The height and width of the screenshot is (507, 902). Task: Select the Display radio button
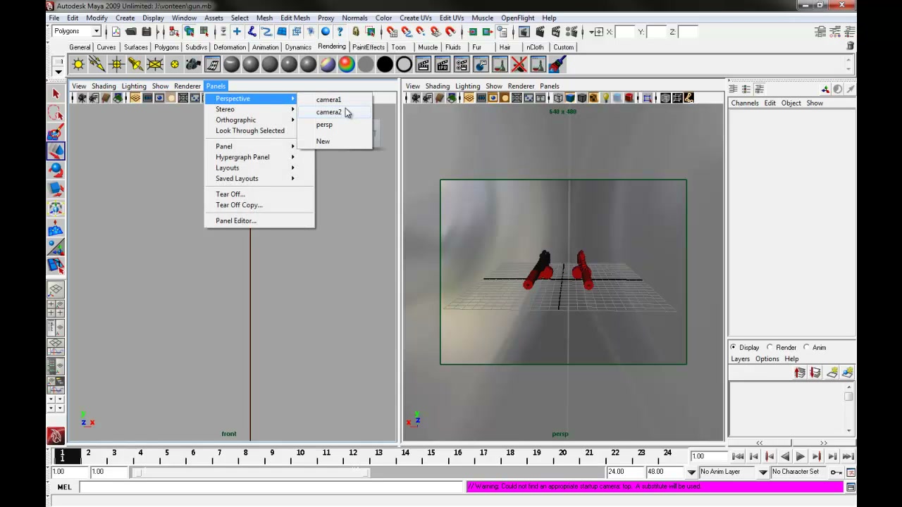[x=745, y=347]
